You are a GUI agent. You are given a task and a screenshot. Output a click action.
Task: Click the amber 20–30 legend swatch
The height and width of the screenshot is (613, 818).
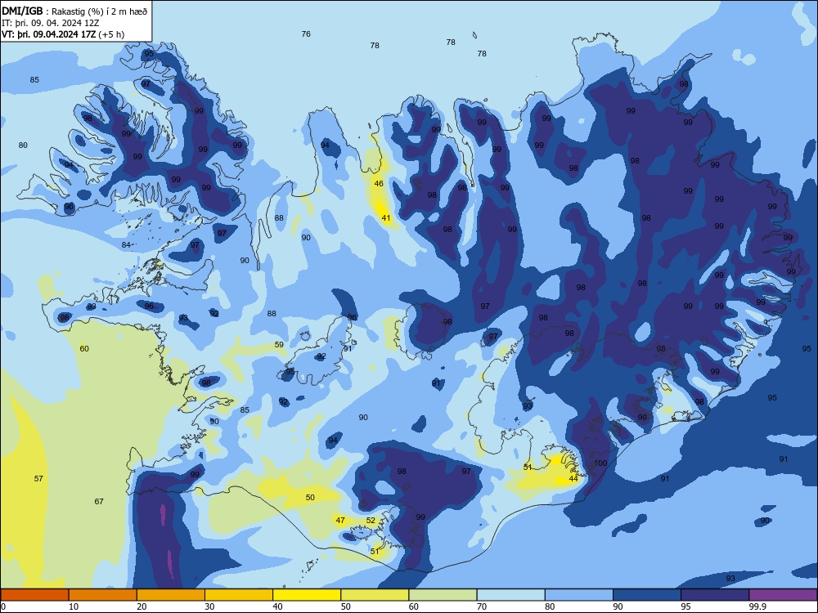[171, 595]
